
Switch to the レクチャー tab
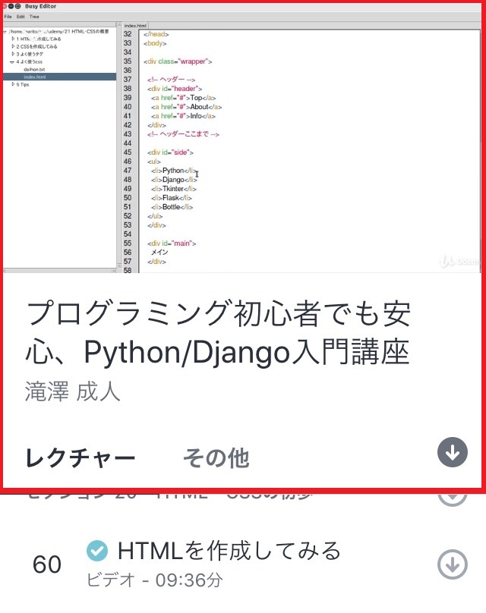coord(80,457)
